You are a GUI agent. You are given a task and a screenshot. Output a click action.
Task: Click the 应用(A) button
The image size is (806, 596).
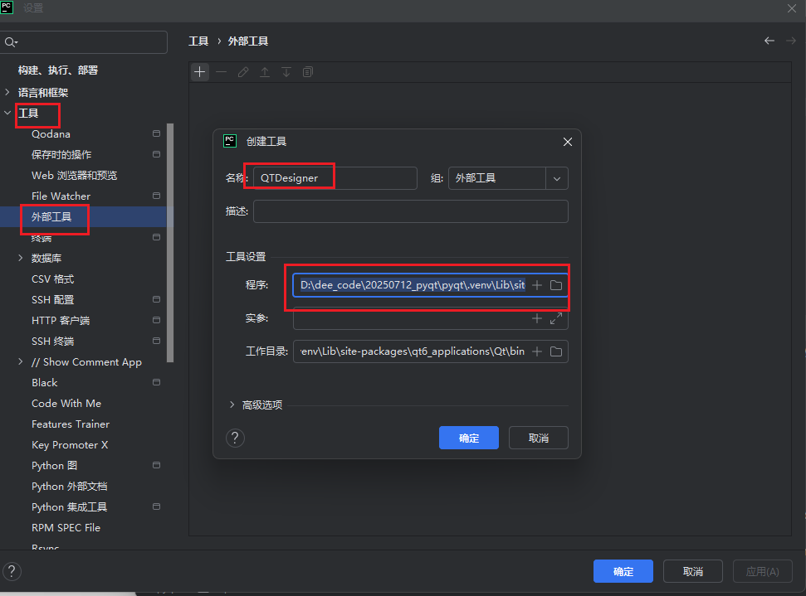762,571
